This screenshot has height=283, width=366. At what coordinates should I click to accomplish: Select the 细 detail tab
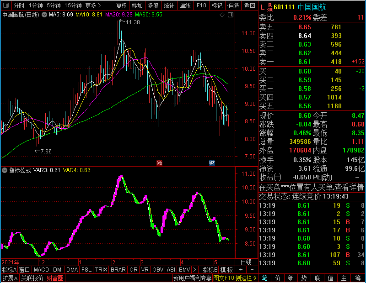(291, 278)
